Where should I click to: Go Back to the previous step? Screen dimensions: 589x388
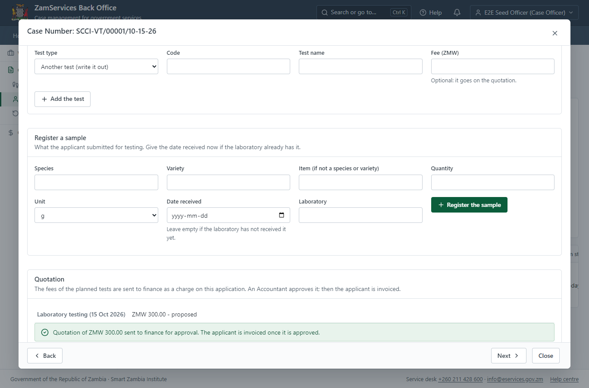tap(45, 356)
